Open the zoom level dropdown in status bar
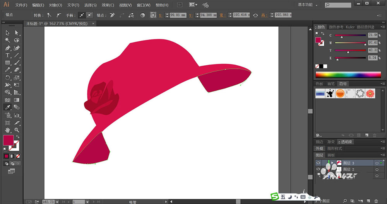387x204 pixels. [57, 201]
